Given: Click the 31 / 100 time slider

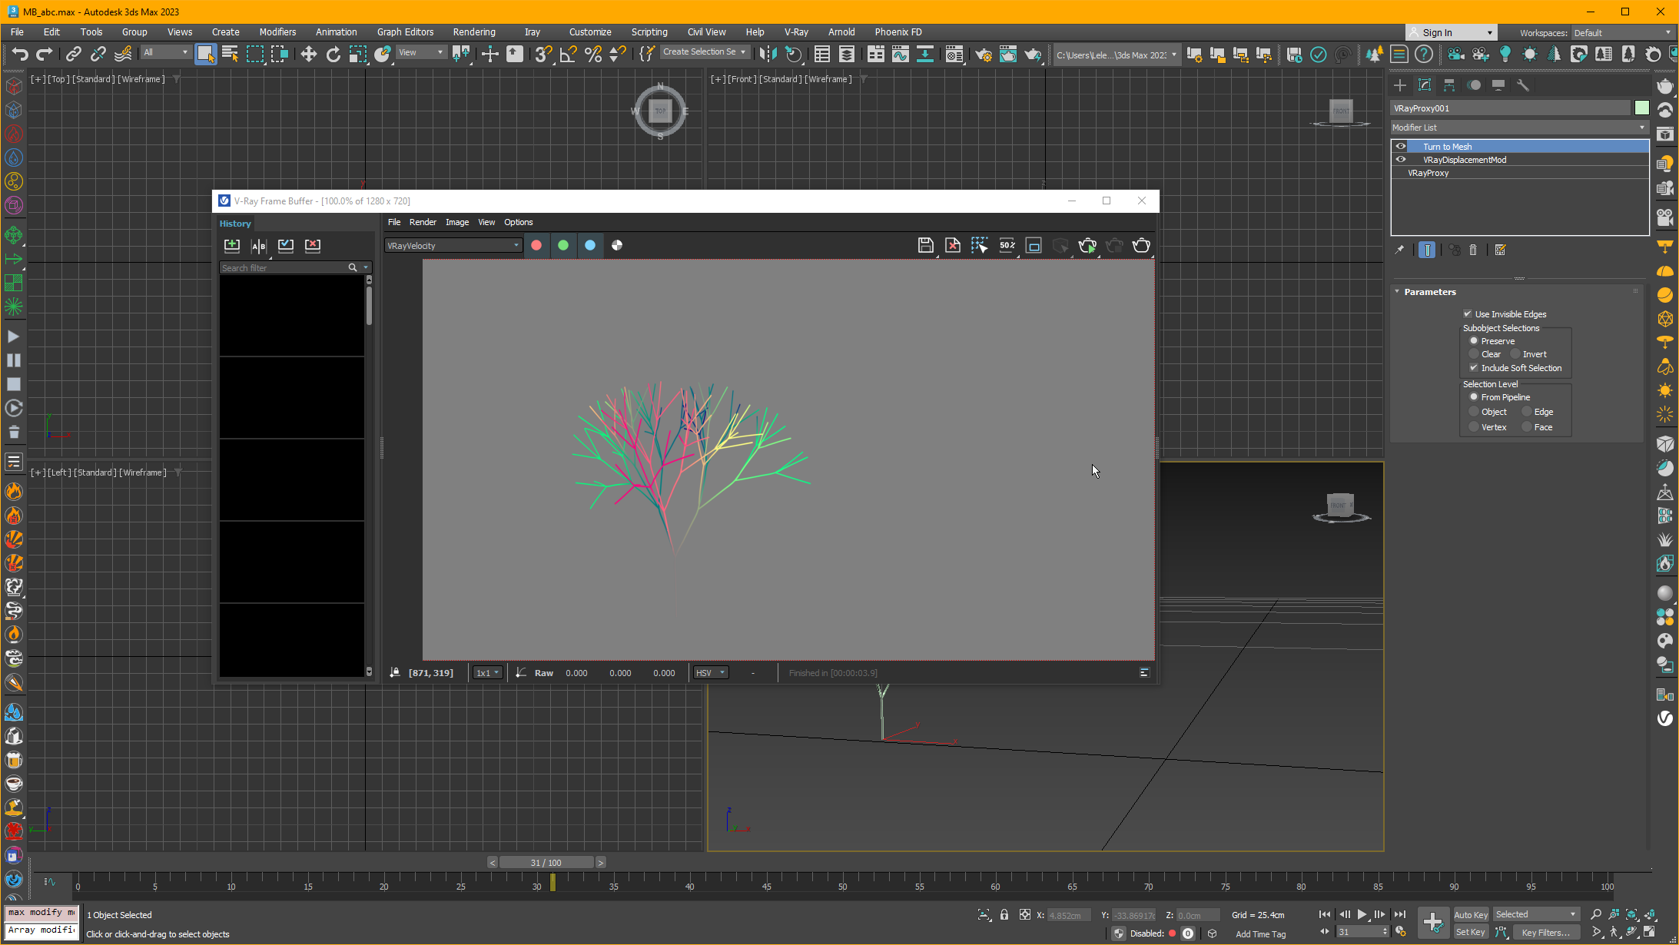Looking at the screenshot, I should click(x=546, y=862).
